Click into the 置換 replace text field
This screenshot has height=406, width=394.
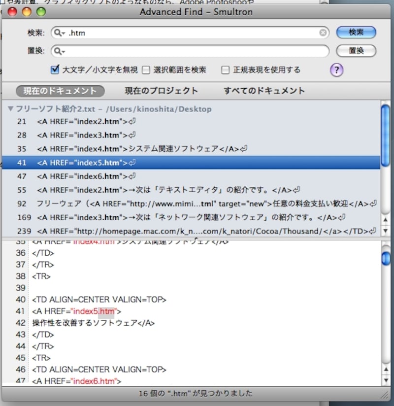coord(190,51)
